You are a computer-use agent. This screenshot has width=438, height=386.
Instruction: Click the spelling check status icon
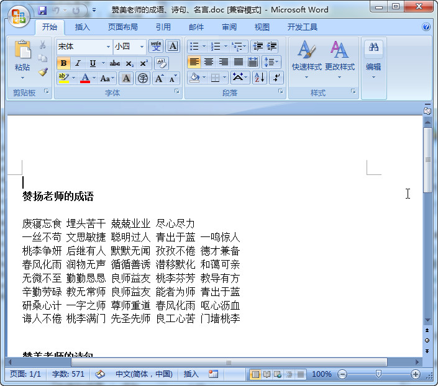100,374
